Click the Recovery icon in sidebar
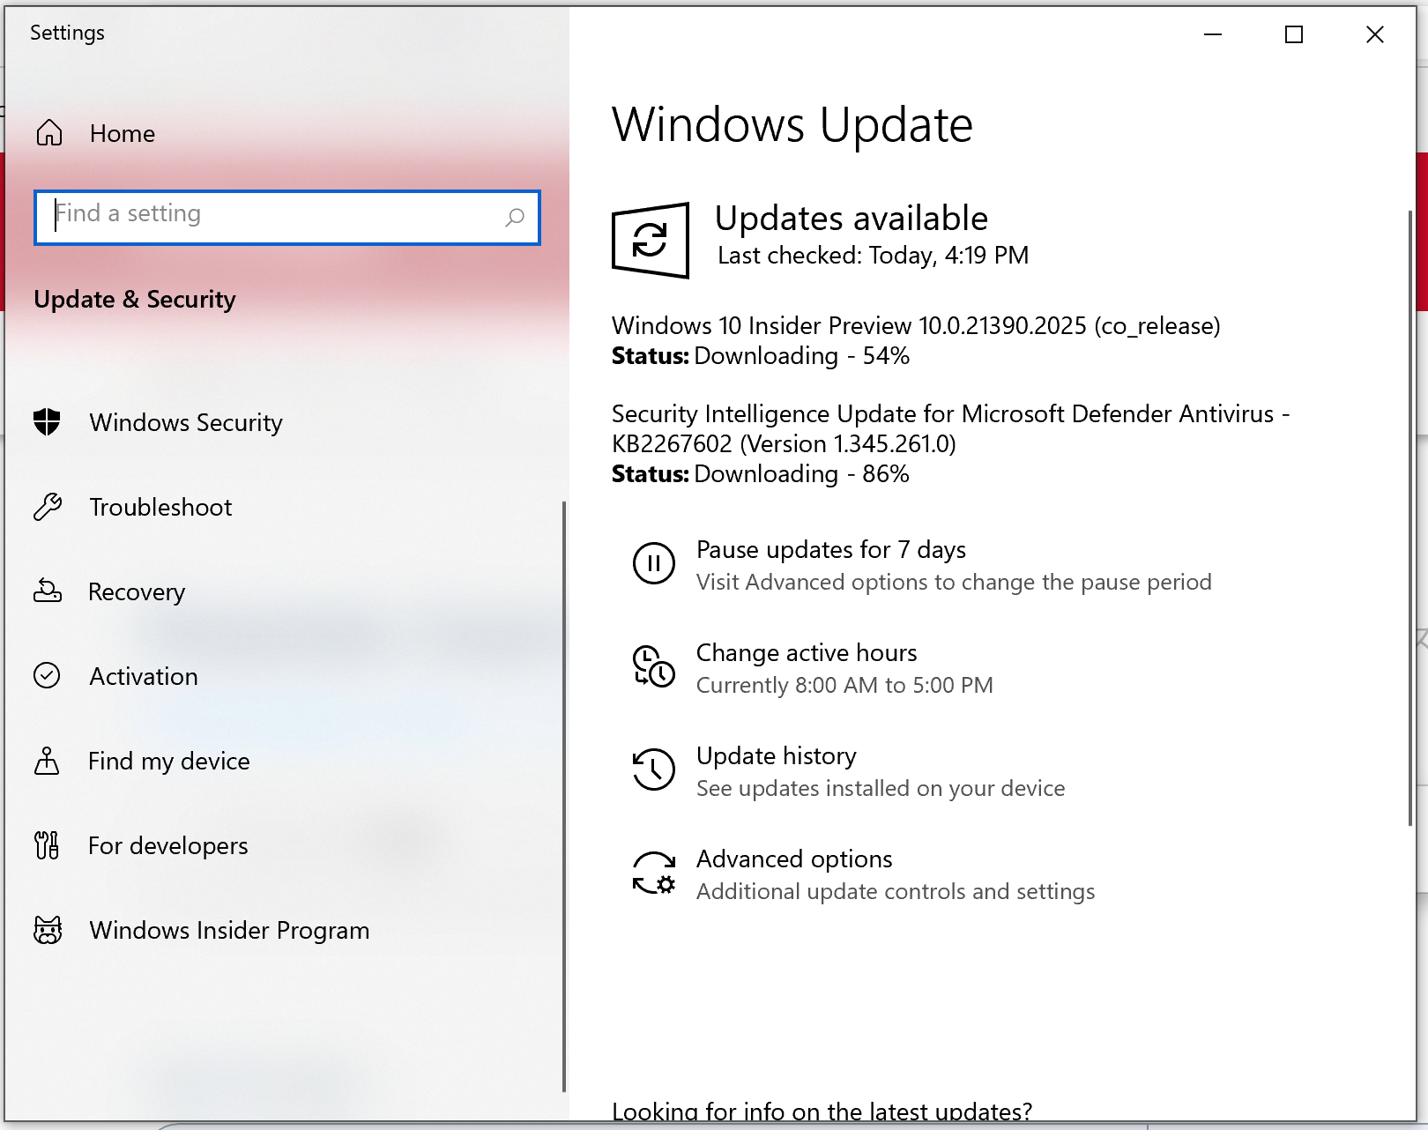Viewport: 1428px width, 1130px height. pos(47,591)
